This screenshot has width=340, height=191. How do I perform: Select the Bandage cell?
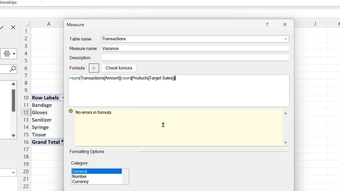47,105
